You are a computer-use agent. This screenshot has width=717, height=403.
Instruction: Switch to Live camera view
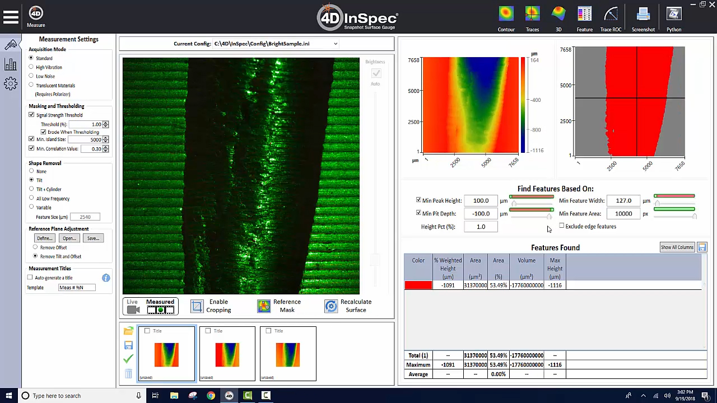(132, 306)
